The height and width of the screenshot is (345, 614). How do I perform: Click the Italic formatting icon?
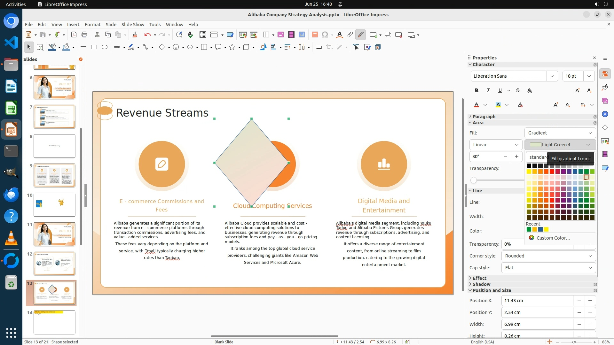pyautogui.click(x=488, y=90)
